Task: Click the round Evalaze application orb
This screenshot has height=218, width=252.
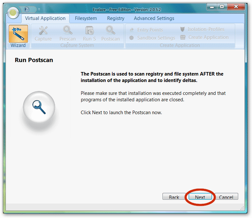Action: click(x=13, y=13)
